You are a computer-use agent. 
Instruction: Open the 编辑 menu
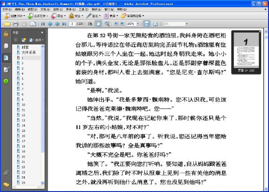point(20,9)
